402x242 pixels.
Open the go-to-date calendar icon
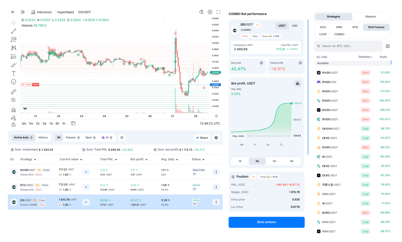point(73,123)
